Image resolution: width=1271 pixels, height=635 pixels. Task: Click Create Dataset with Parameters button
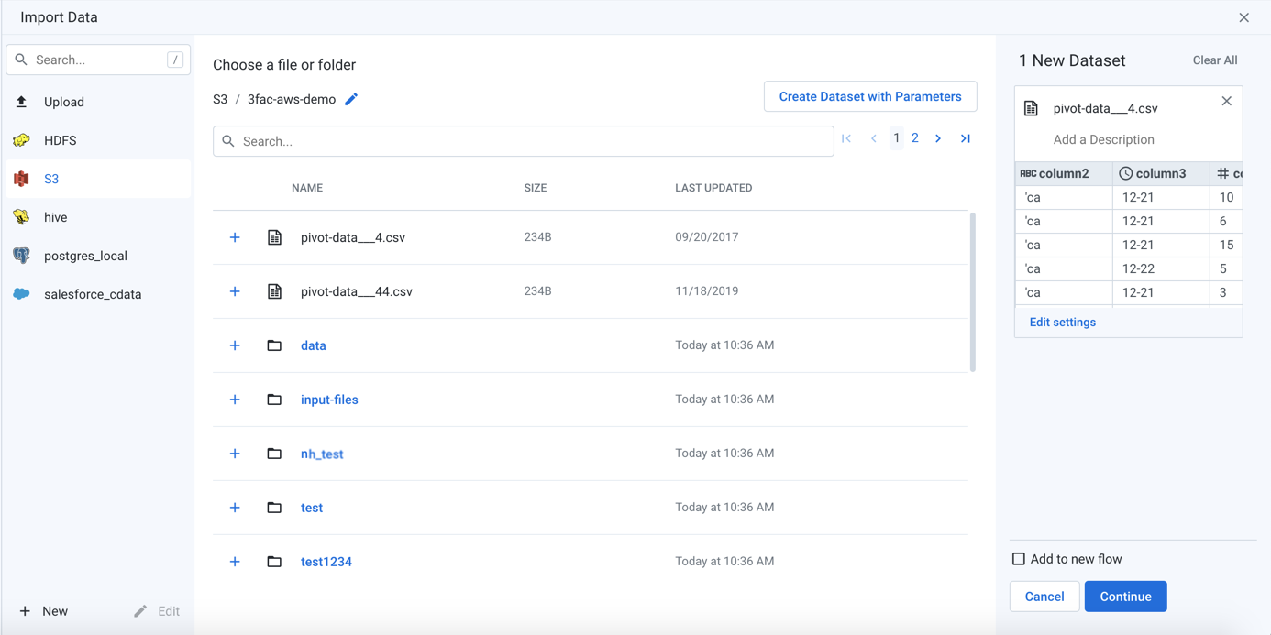(870, 96)
